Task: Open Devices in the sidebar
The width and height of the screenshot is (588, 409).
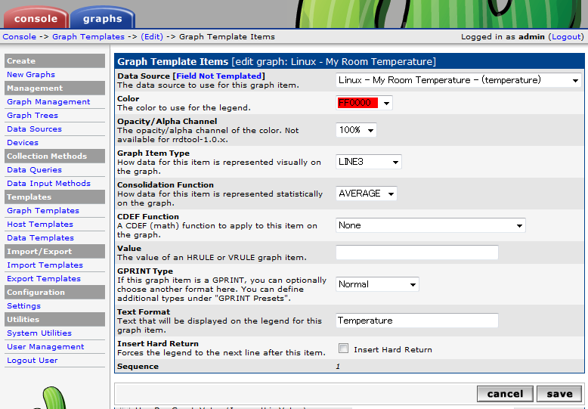Action: [23, 143]
